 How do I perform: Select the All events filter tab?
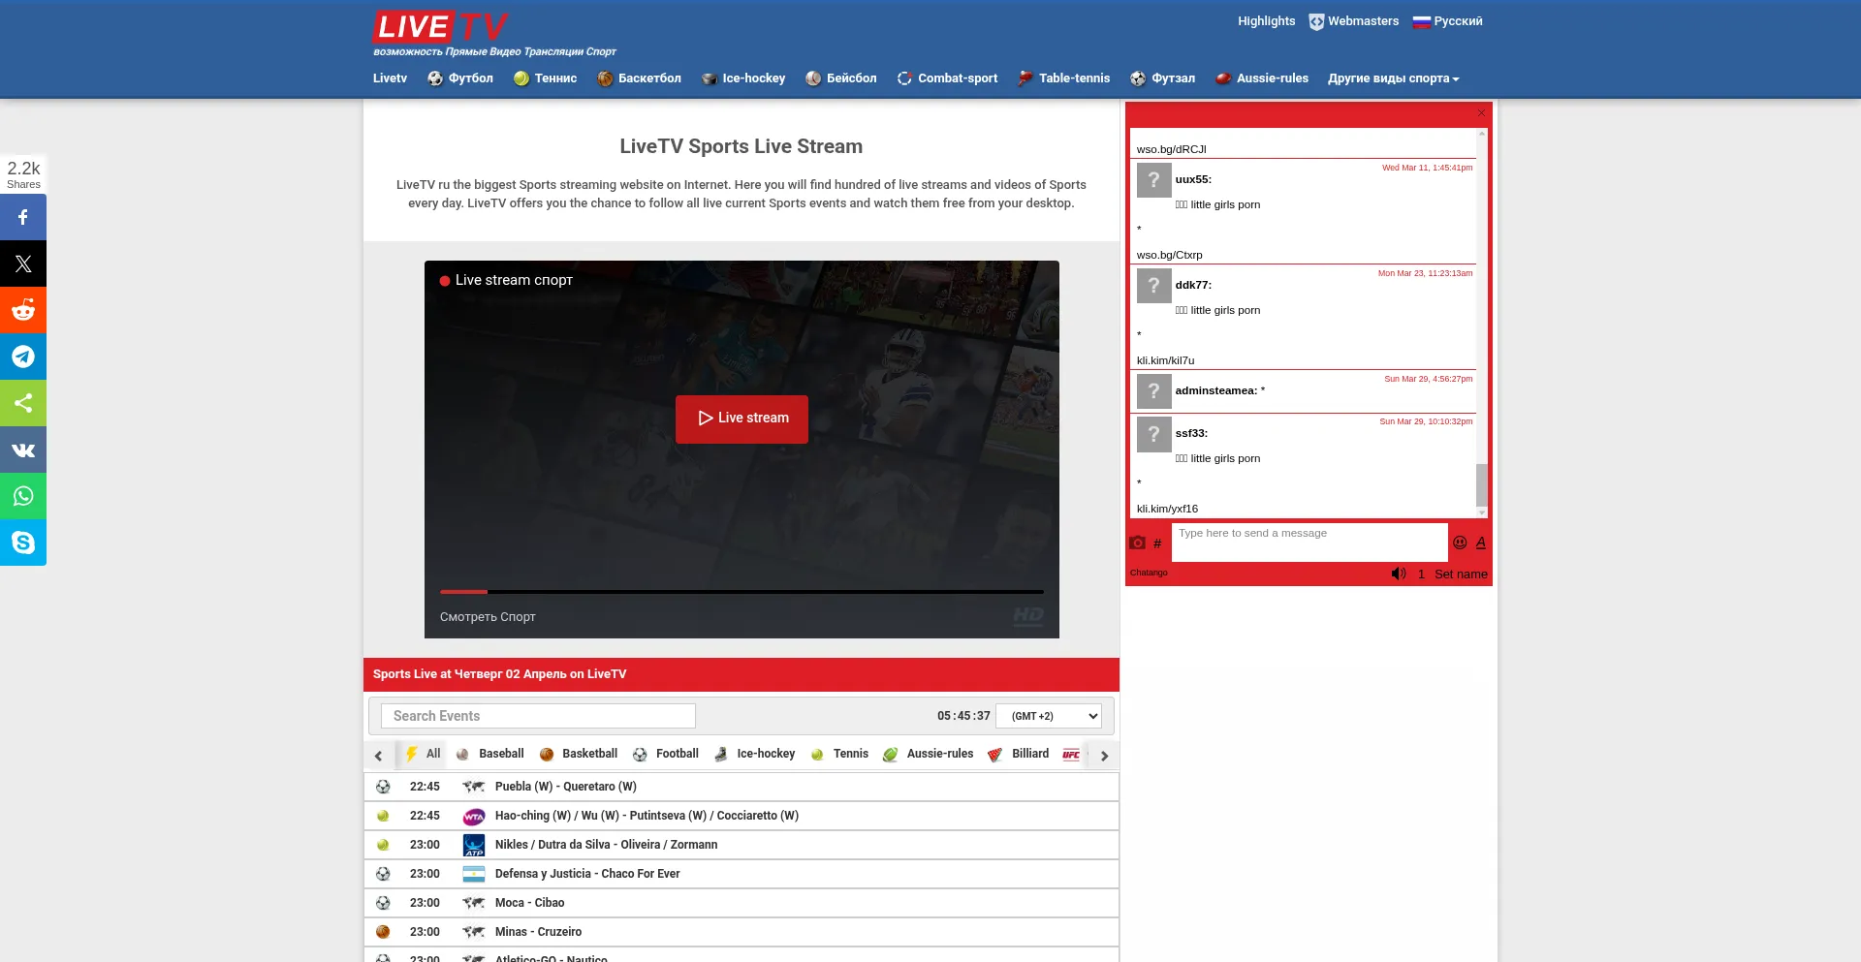[x=423, y=754]
